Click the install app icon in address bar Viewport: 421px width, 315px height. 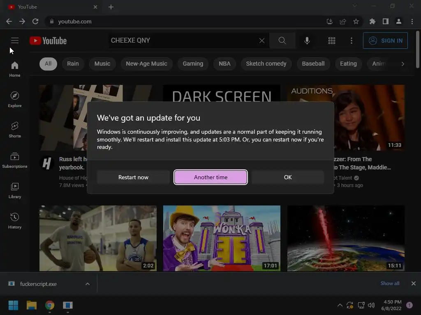tap(329, 21)
